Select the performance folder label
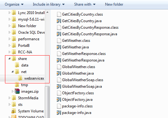168x118 pixels. (29, 39)
